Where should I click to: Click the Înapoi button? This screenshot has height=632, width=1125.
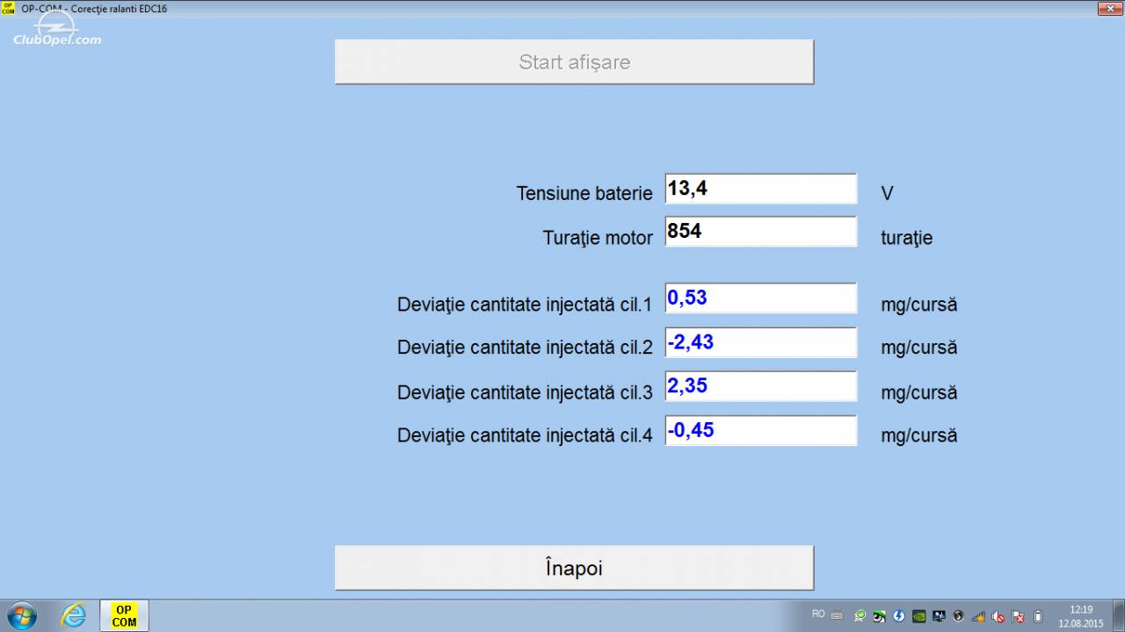pyautogui.click(x=574, y=568)
